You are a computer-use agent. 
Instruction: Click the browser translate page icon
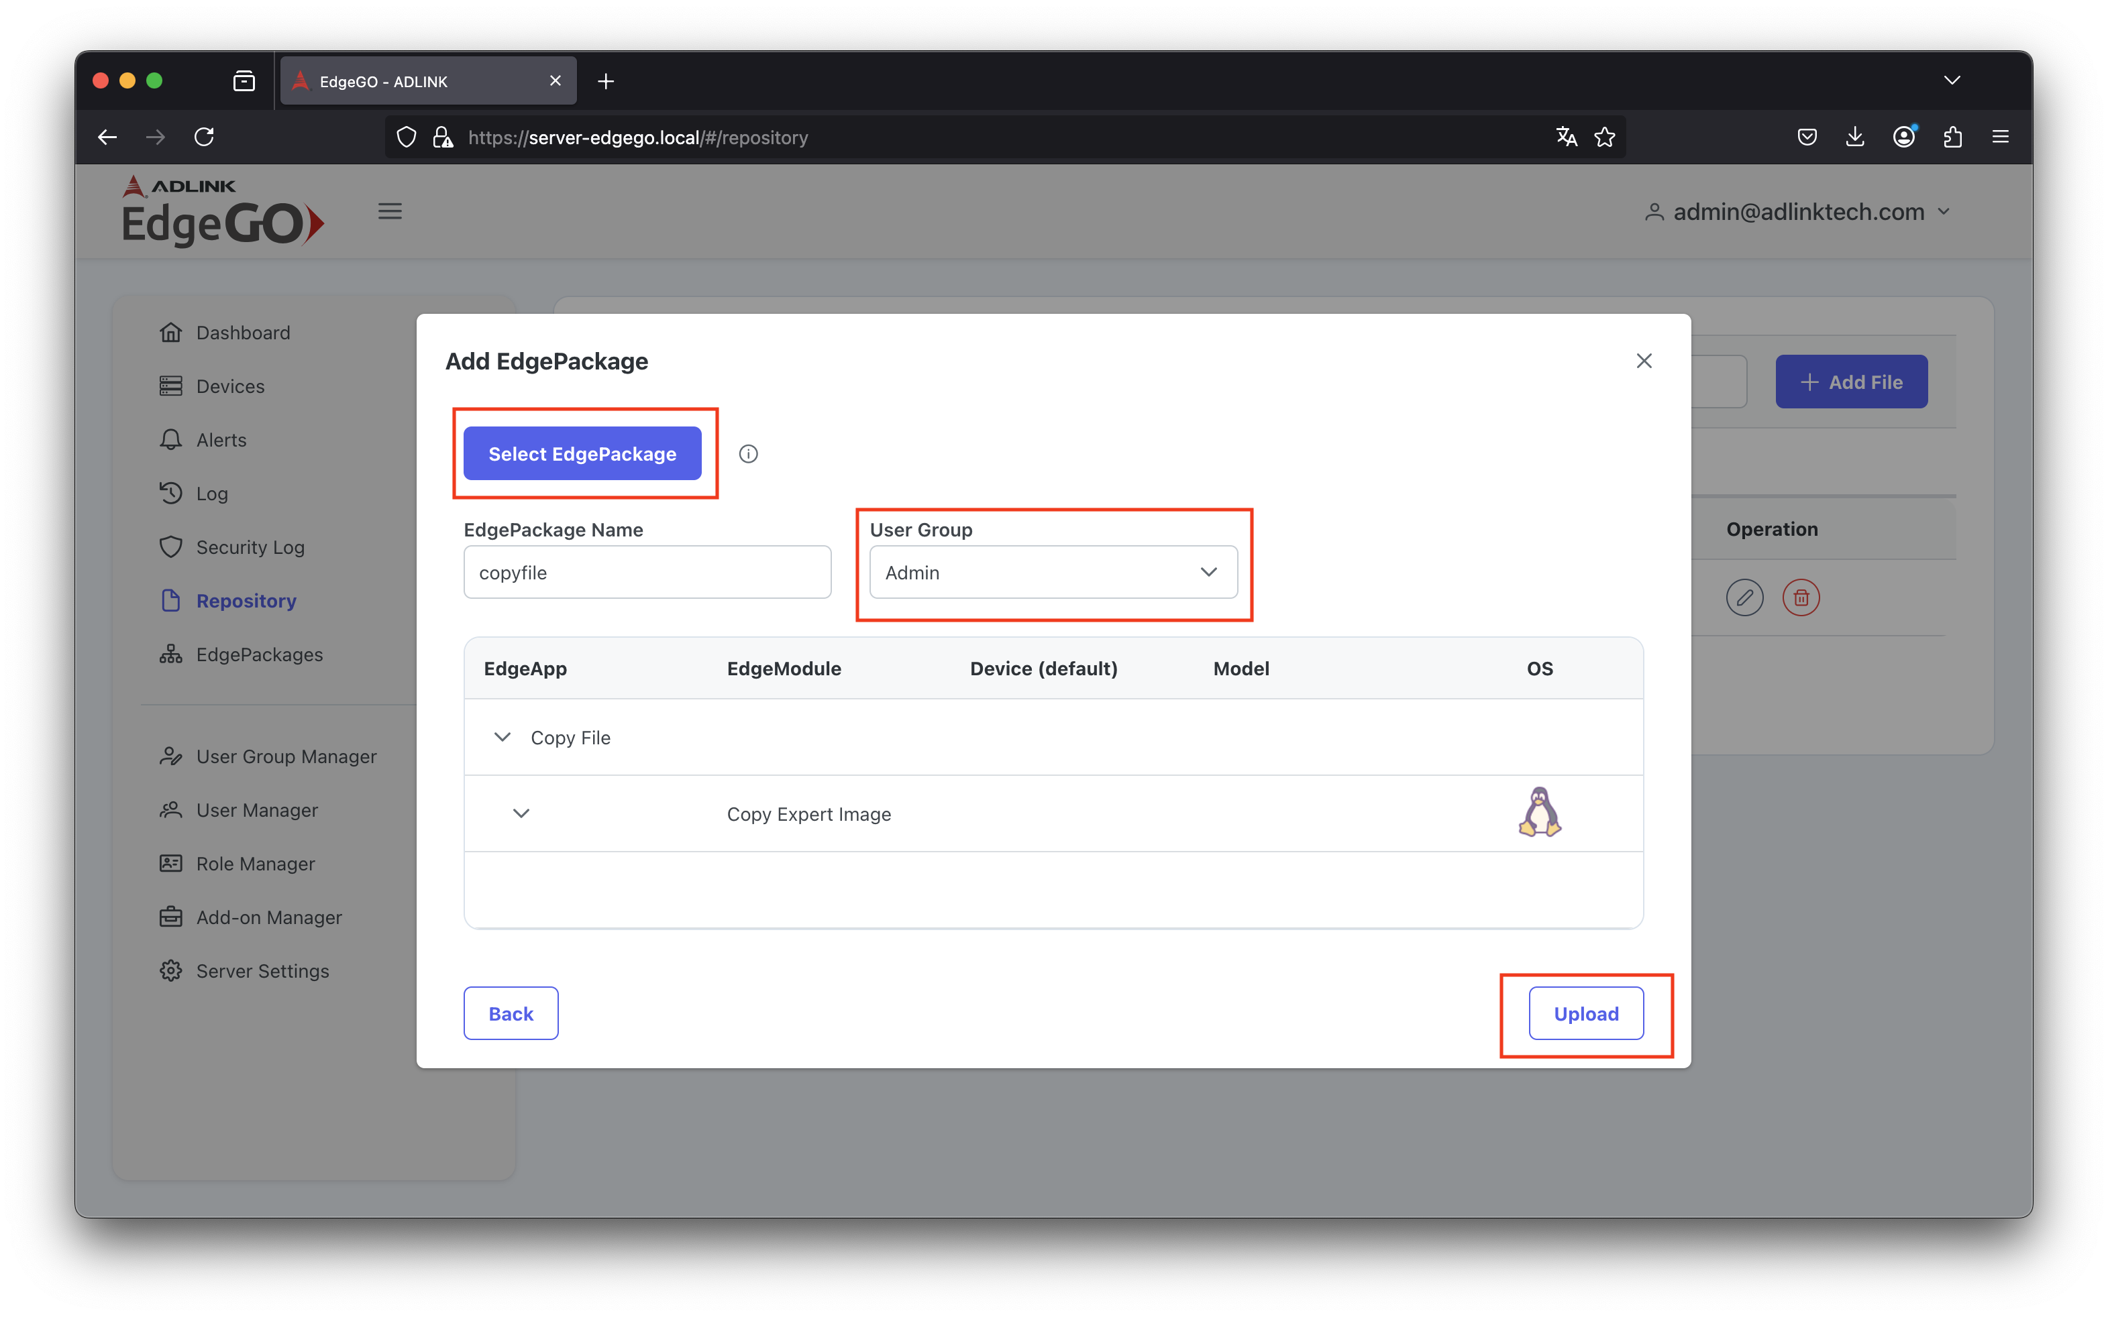click(1566, 137)
